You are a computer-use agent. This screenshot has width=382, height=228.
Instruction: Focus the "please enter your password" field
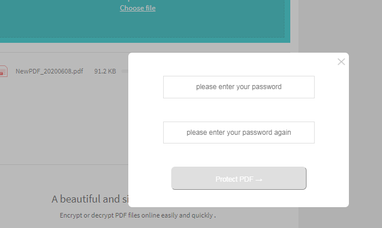click(x=239, y=87)
